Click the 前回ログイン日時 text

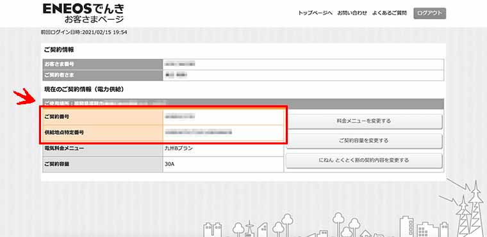84,32
